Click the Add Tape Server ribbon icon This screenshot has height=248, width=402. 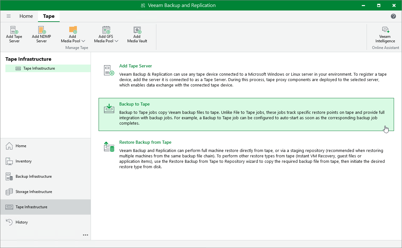[x=14, y=30]
